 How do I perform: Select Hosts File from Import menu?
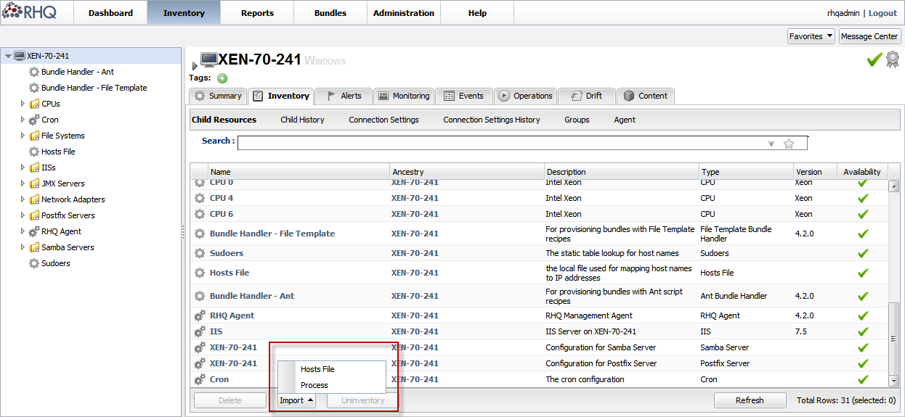point(332,369)
